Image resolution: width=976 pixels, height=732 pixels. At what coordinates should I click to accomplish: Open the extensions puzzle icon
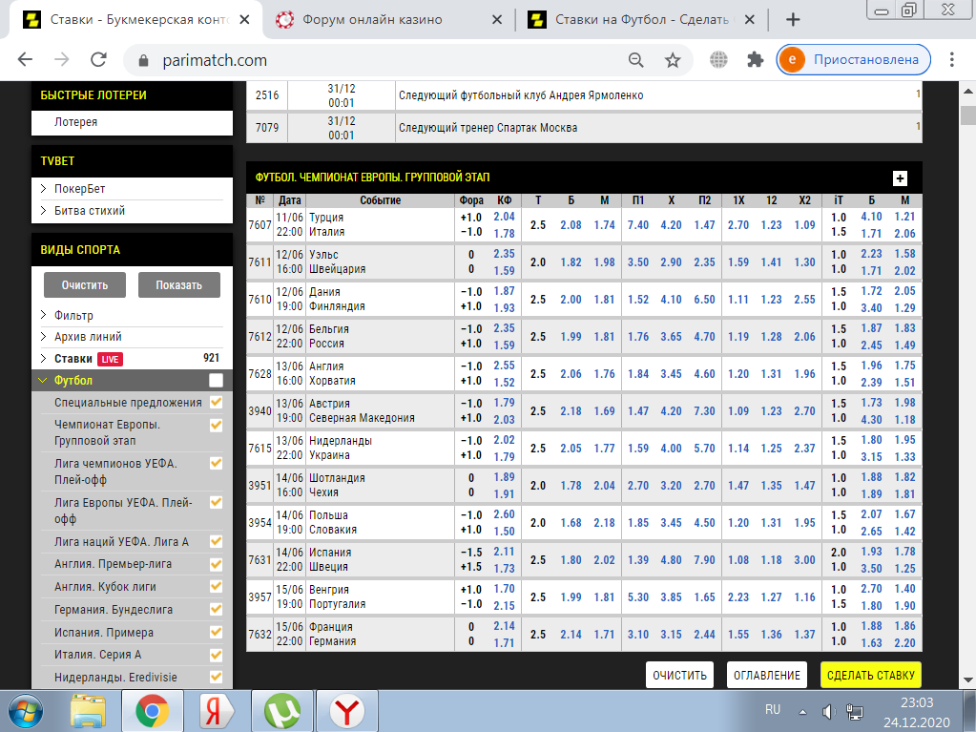(x=755, y=60)
